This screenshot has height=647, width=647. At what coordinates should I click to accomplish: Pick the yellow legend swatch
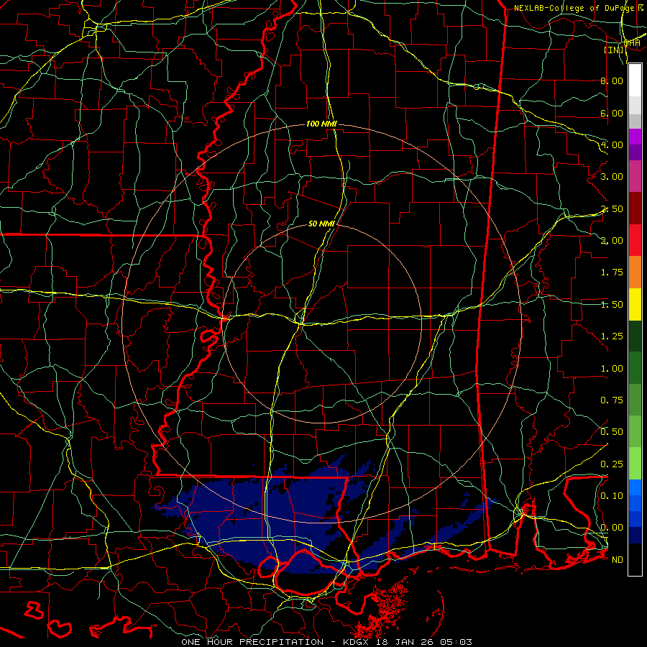(x=635, y=304)
